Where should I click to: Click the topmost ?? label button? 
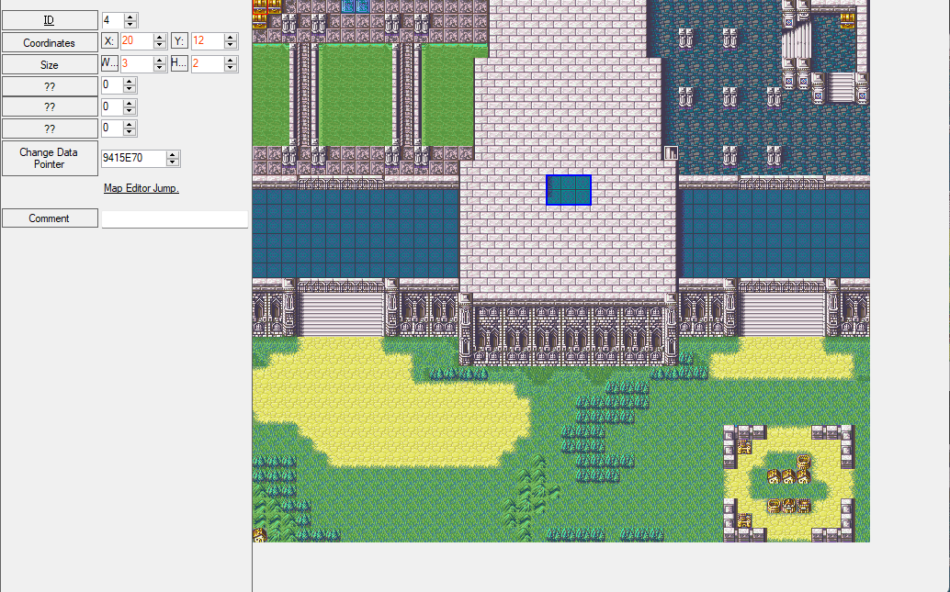[x=50, y=86]
